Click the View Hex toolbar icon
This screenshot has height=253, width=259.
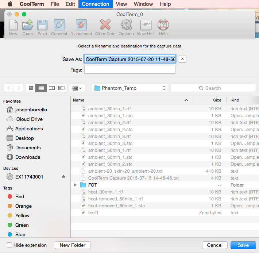pyautogui.click(x=146, y=25)
